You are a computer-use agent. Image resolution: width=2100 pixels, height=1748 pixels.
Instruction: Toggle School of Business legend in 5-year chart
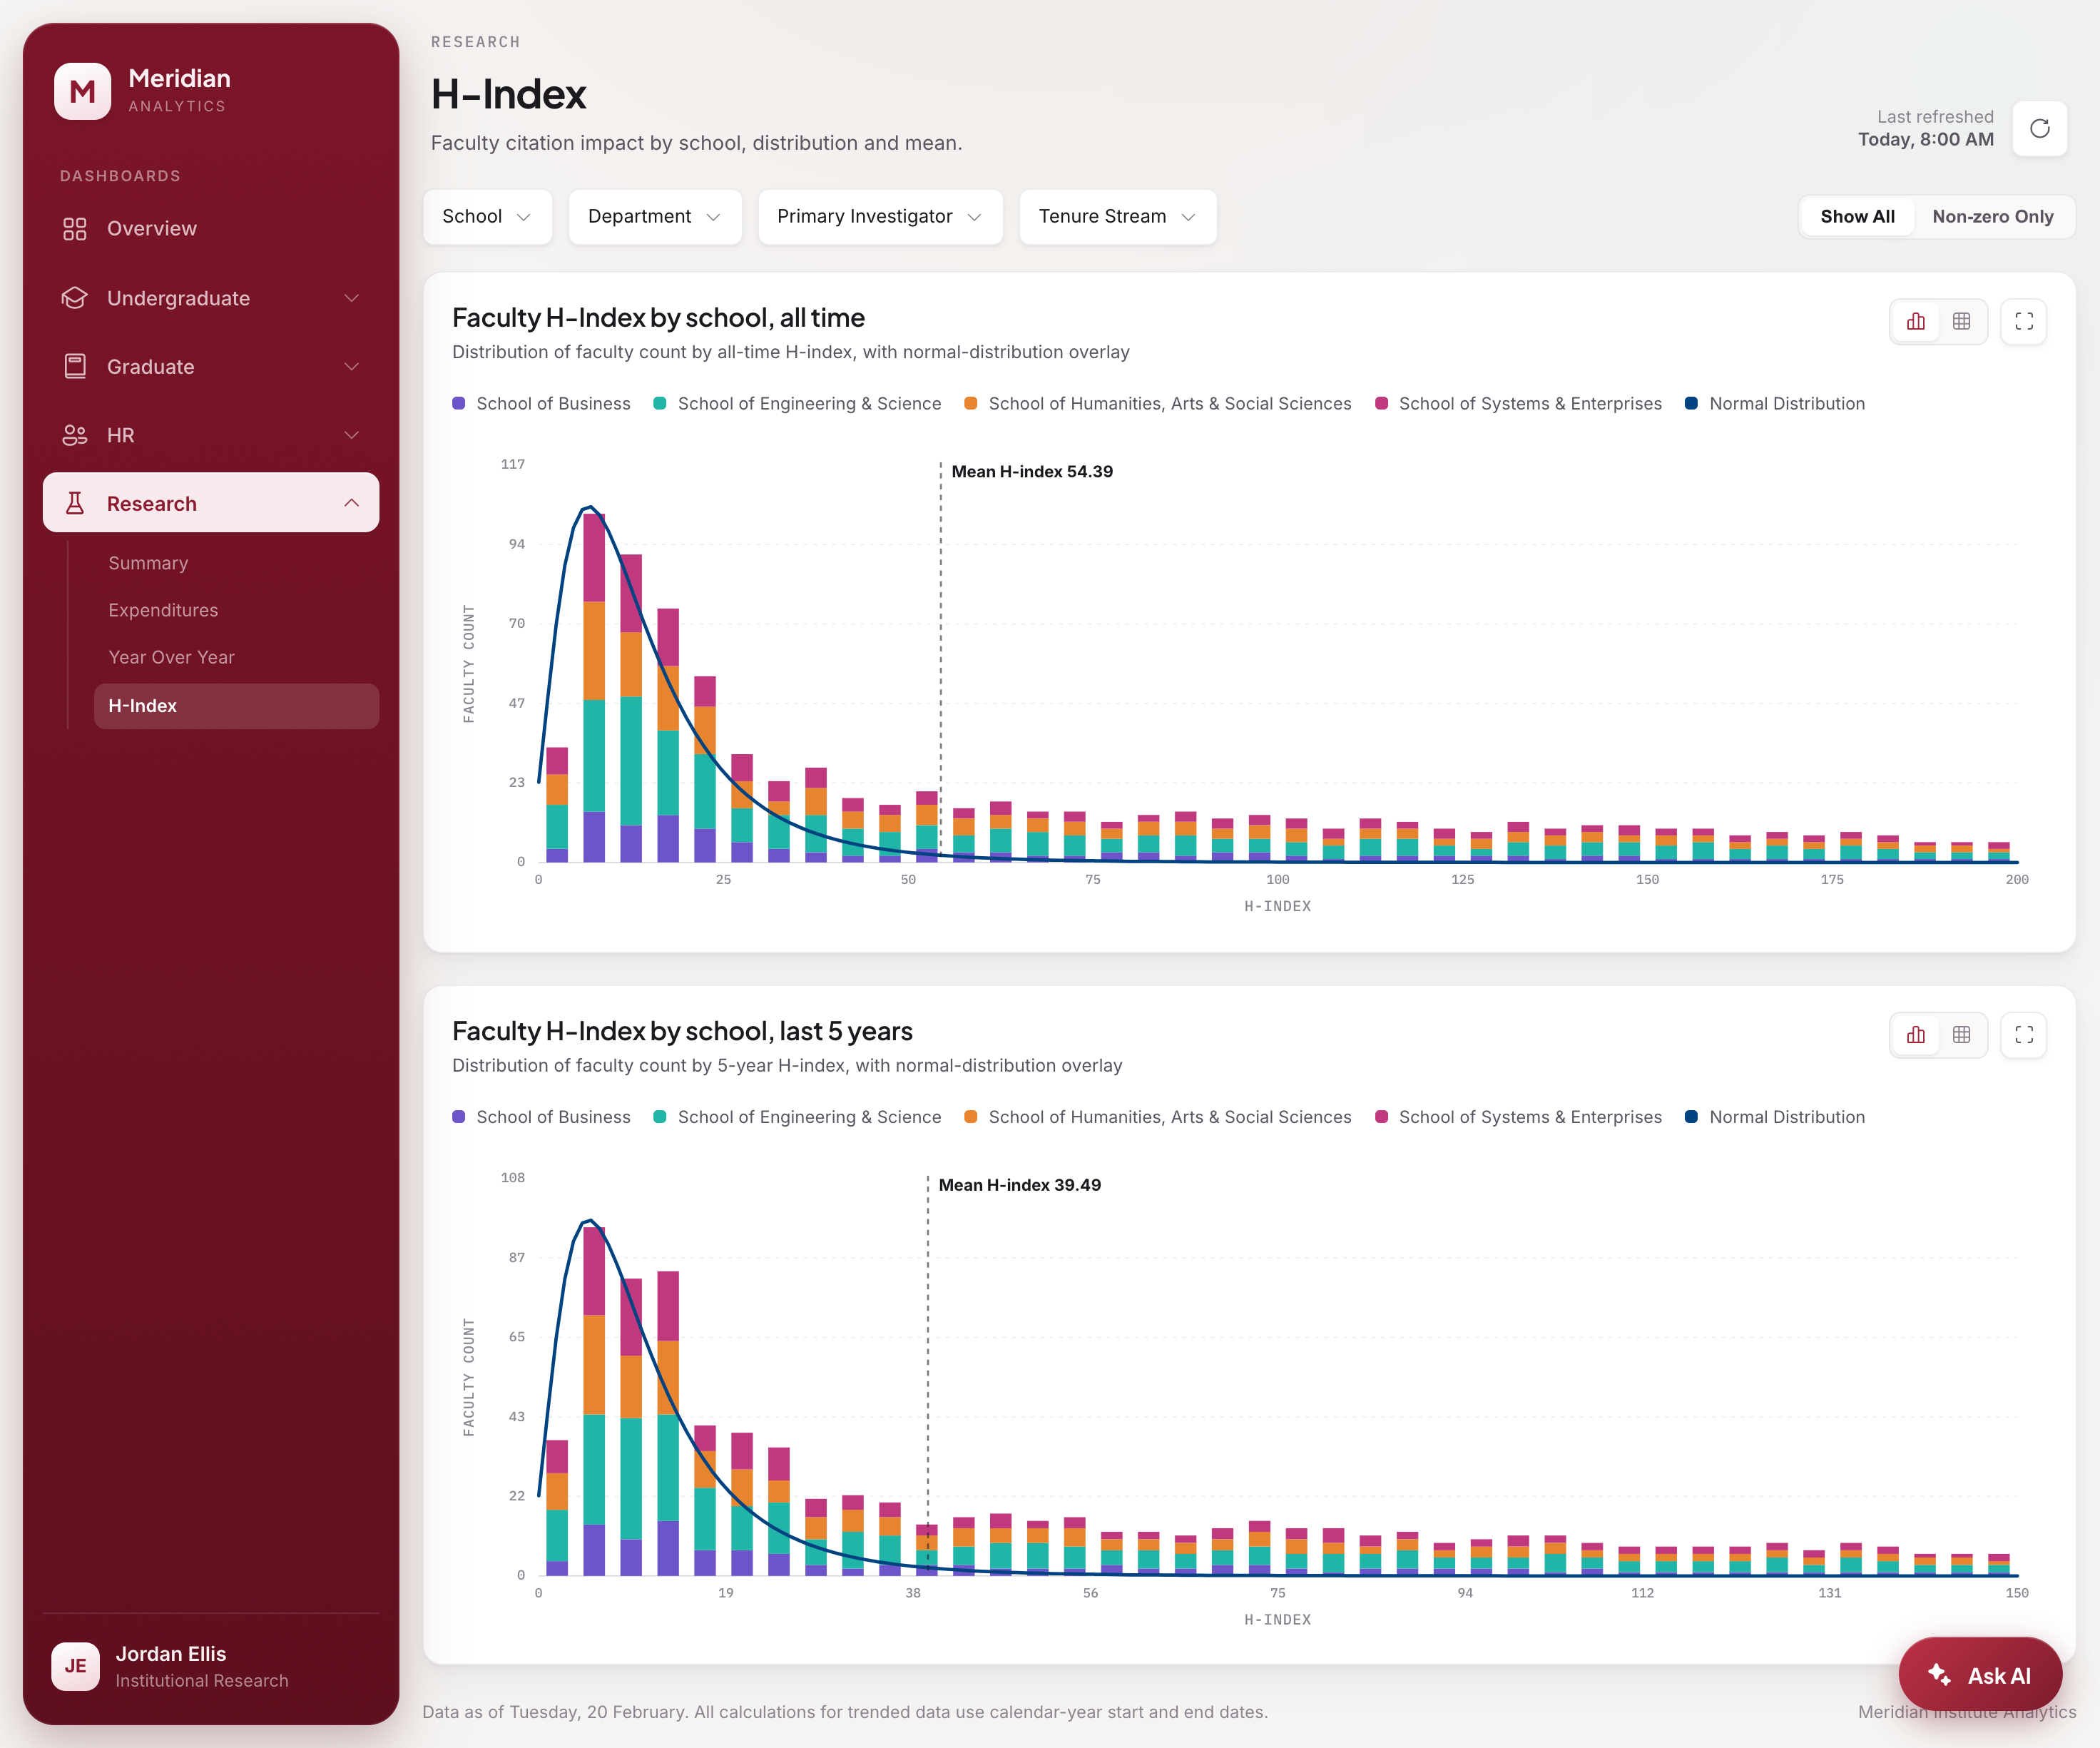541,1117
